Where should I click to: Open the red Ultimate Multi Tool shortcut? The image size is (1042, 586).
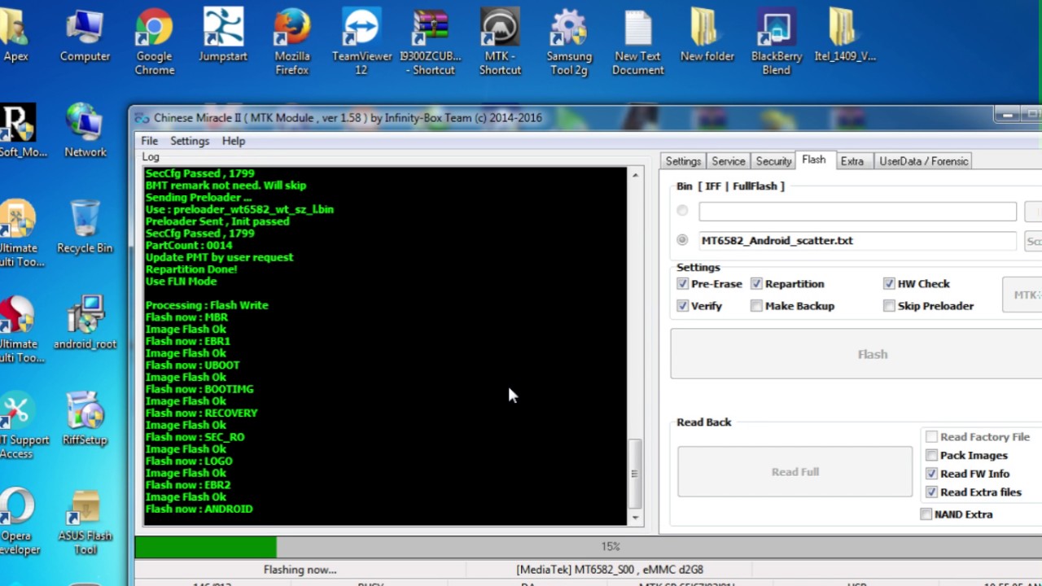click(x=18, y=330)
